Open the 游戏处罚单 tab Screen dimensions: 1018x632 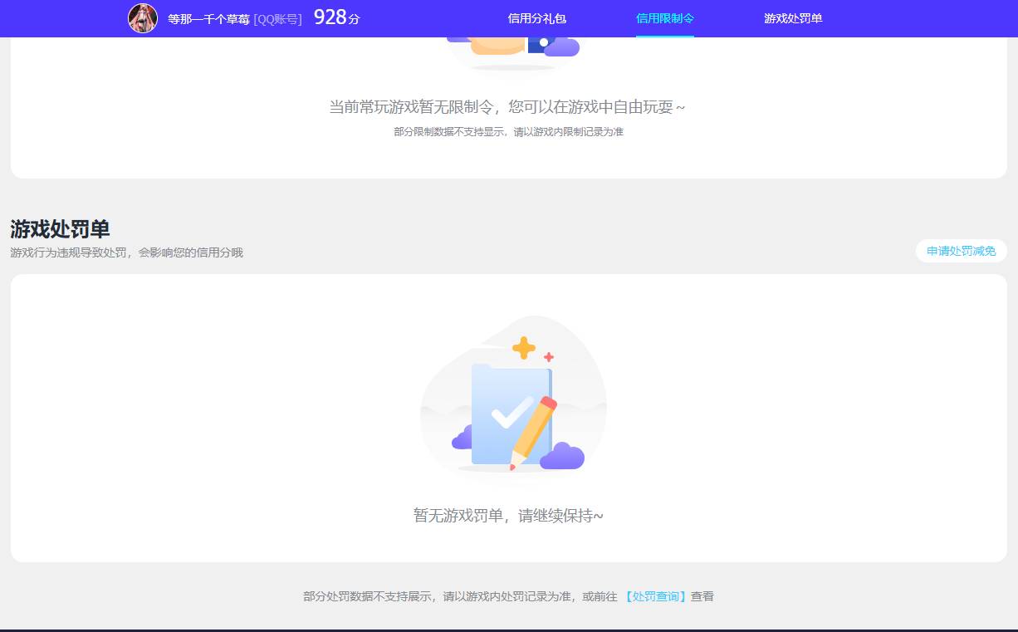coord(791,18)
